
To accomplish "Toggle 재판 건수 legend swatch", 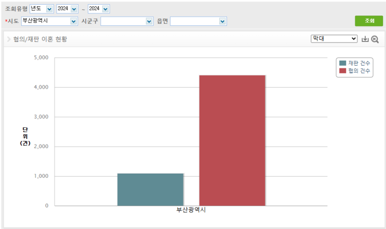I will pyautogui.click(x=343, y=63).
